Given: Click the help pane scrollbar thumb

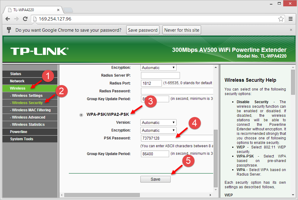Looking at the screenshot, I should (293, 82).
